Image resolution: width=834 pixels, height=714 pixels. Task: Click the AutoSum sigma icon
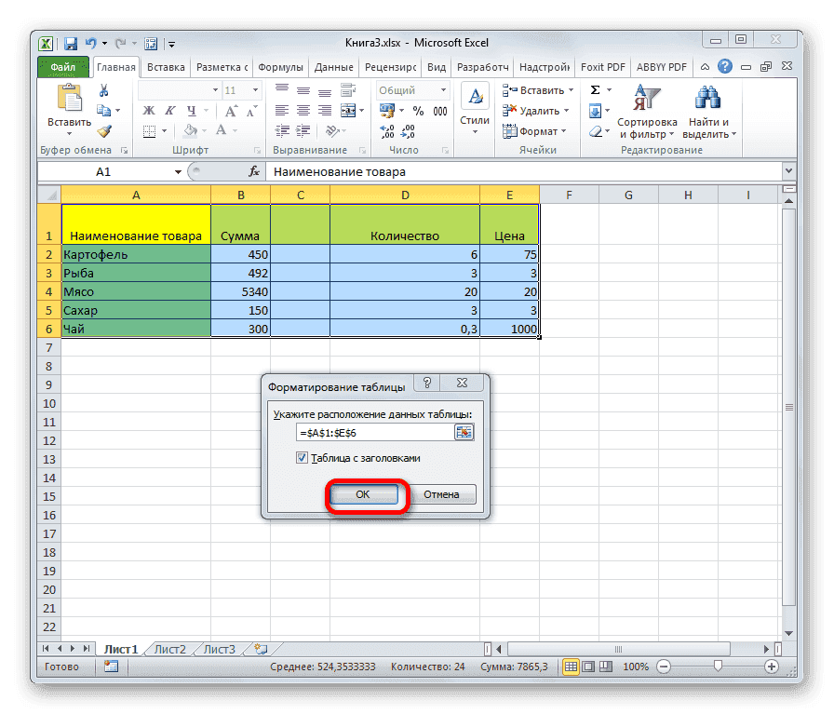pyautogui.click(x=593, y=88)
